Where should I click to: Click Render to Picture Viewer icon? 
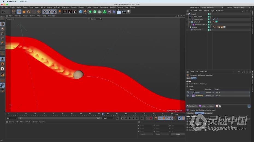(x=70, y=12)
